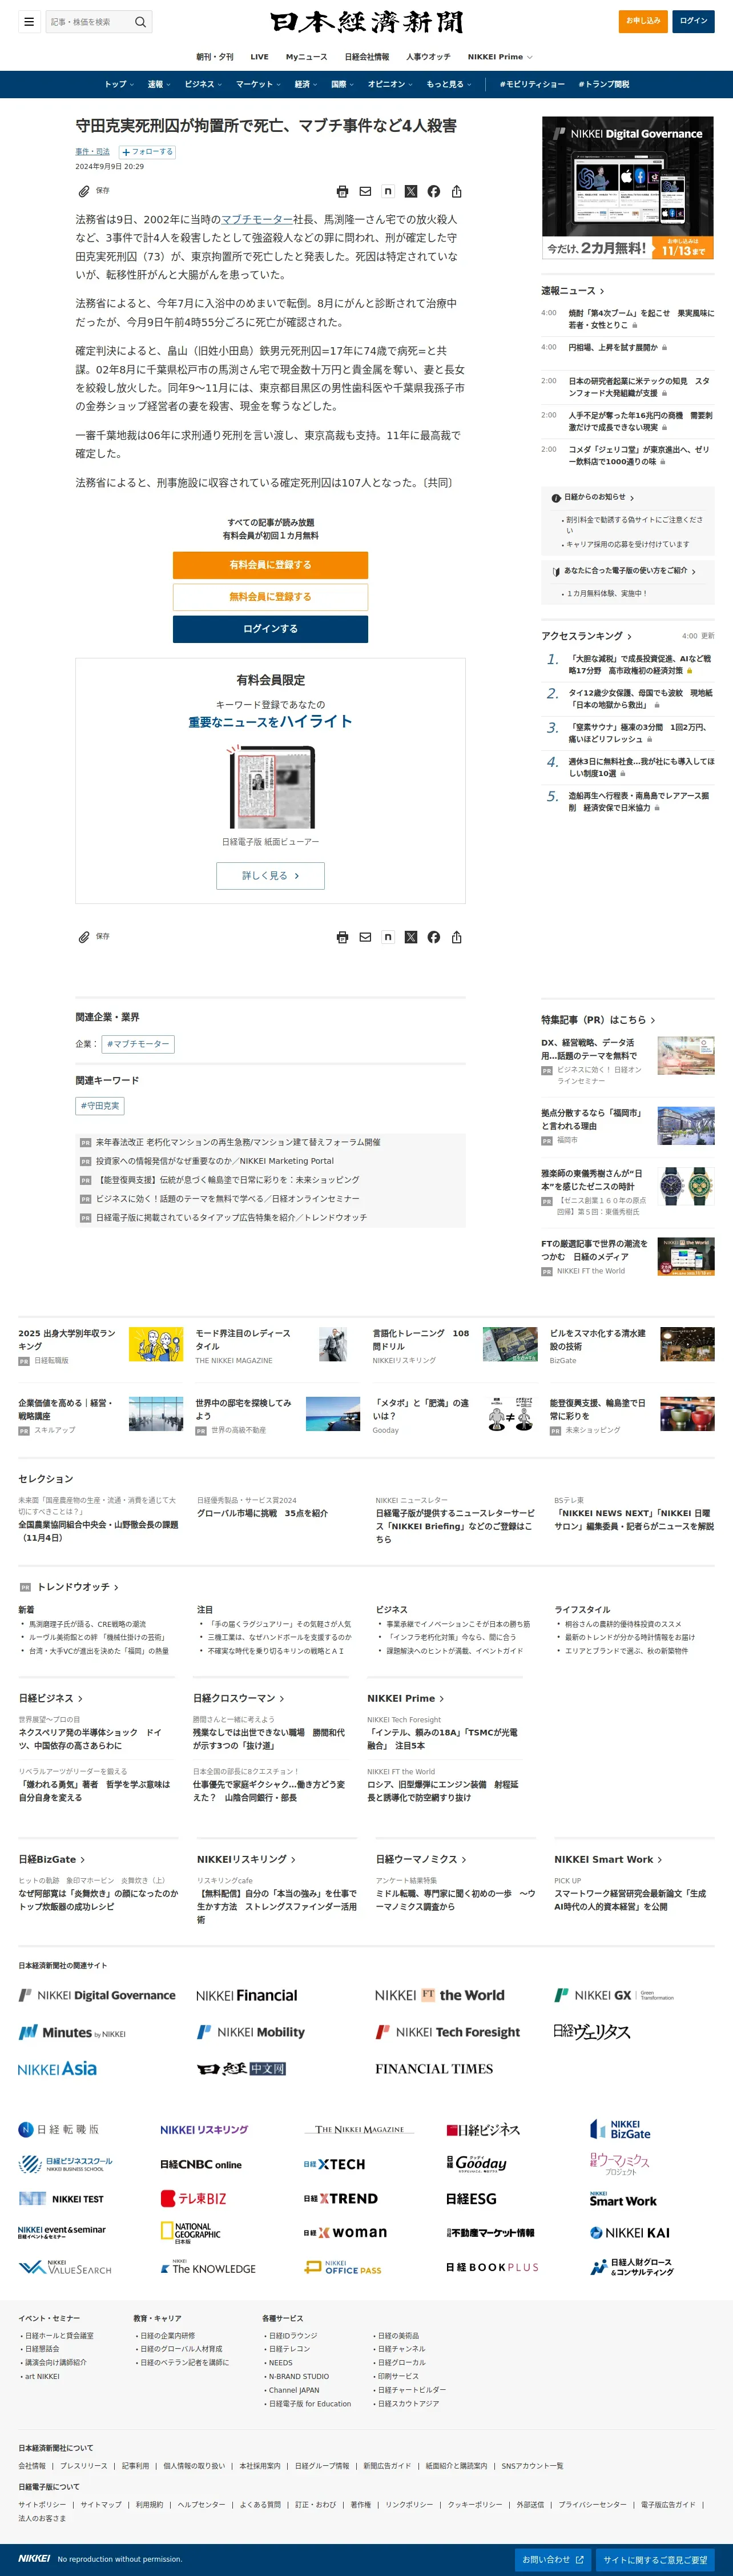
Task: Click the info icon beside 日経からのお知らせ
Action: tap(556, 498)
